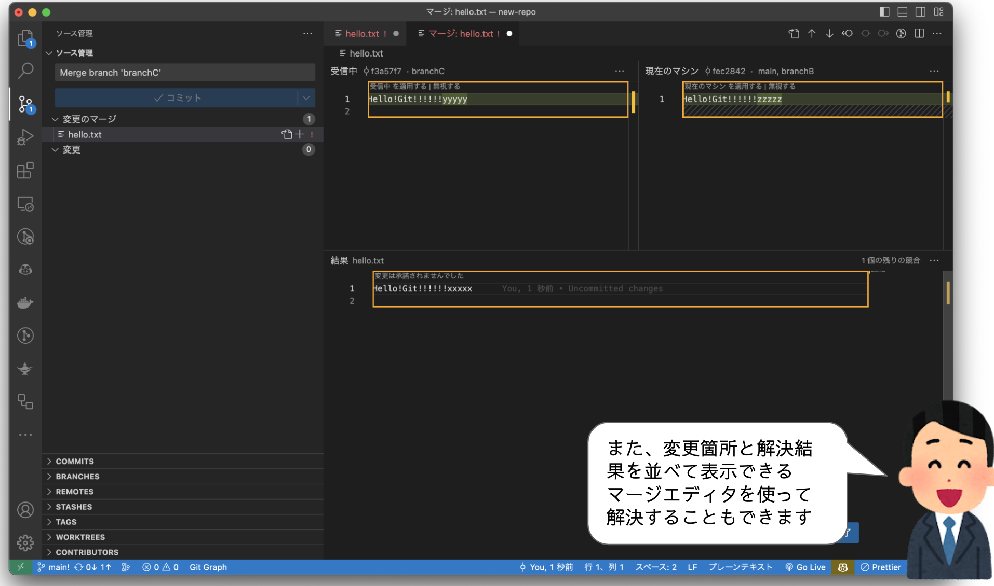The width and height of the screenshot is (994, 586).
Task: Open the Extensions view
Action: click(25, 171)
